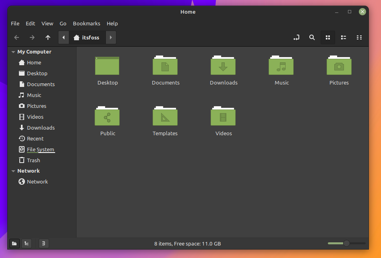Open the View menu

(x=47, y=23)
